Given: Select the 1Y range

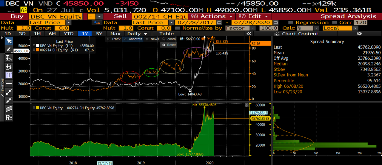Looking at the screenshot, I should point(85,34).
